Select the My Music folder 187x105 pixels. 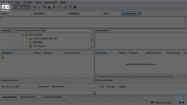pyautogui.click(x=39, y=46)
